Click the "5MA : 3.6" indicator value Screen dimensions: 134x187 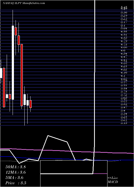pyautogui.click(x=14, y=178)
